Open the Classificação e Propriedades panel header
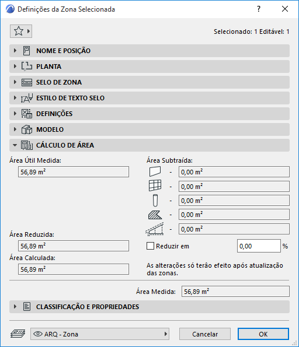The width and height of the screenshot is (299, 347). [149, 307]
